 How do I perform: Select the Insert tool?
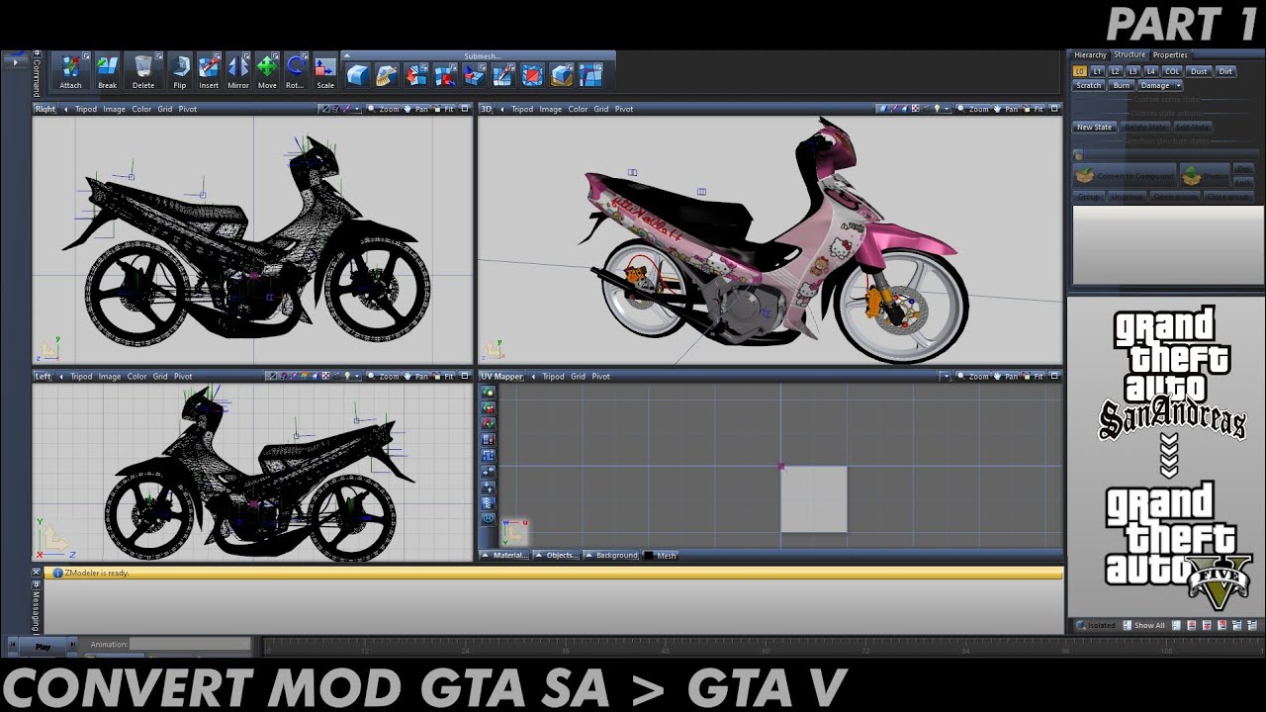tap(209, 71)
